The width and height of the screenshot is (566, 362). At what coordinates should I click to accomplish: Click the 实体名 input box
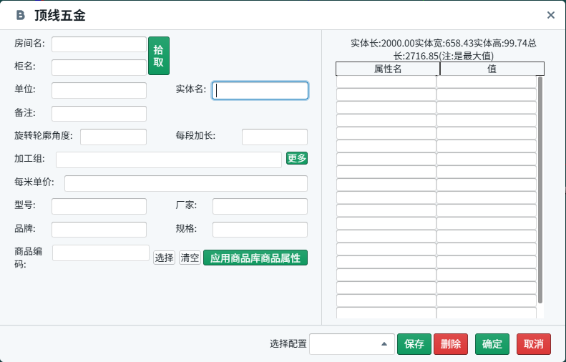coord(260,90)
